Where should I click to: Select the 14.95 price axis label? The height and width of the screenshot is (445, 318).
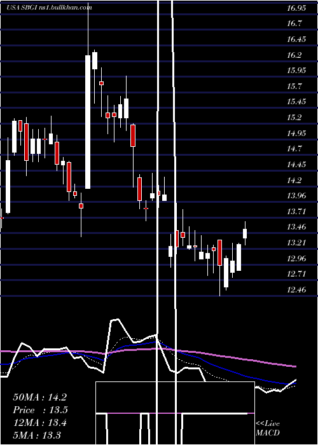pos(296,133)
